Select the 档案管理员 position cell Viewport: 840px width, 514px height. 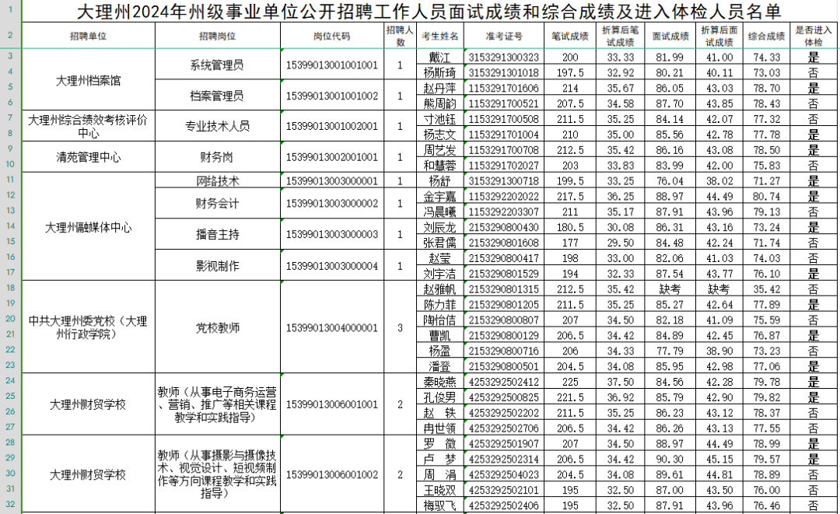[x=218, y=96]
